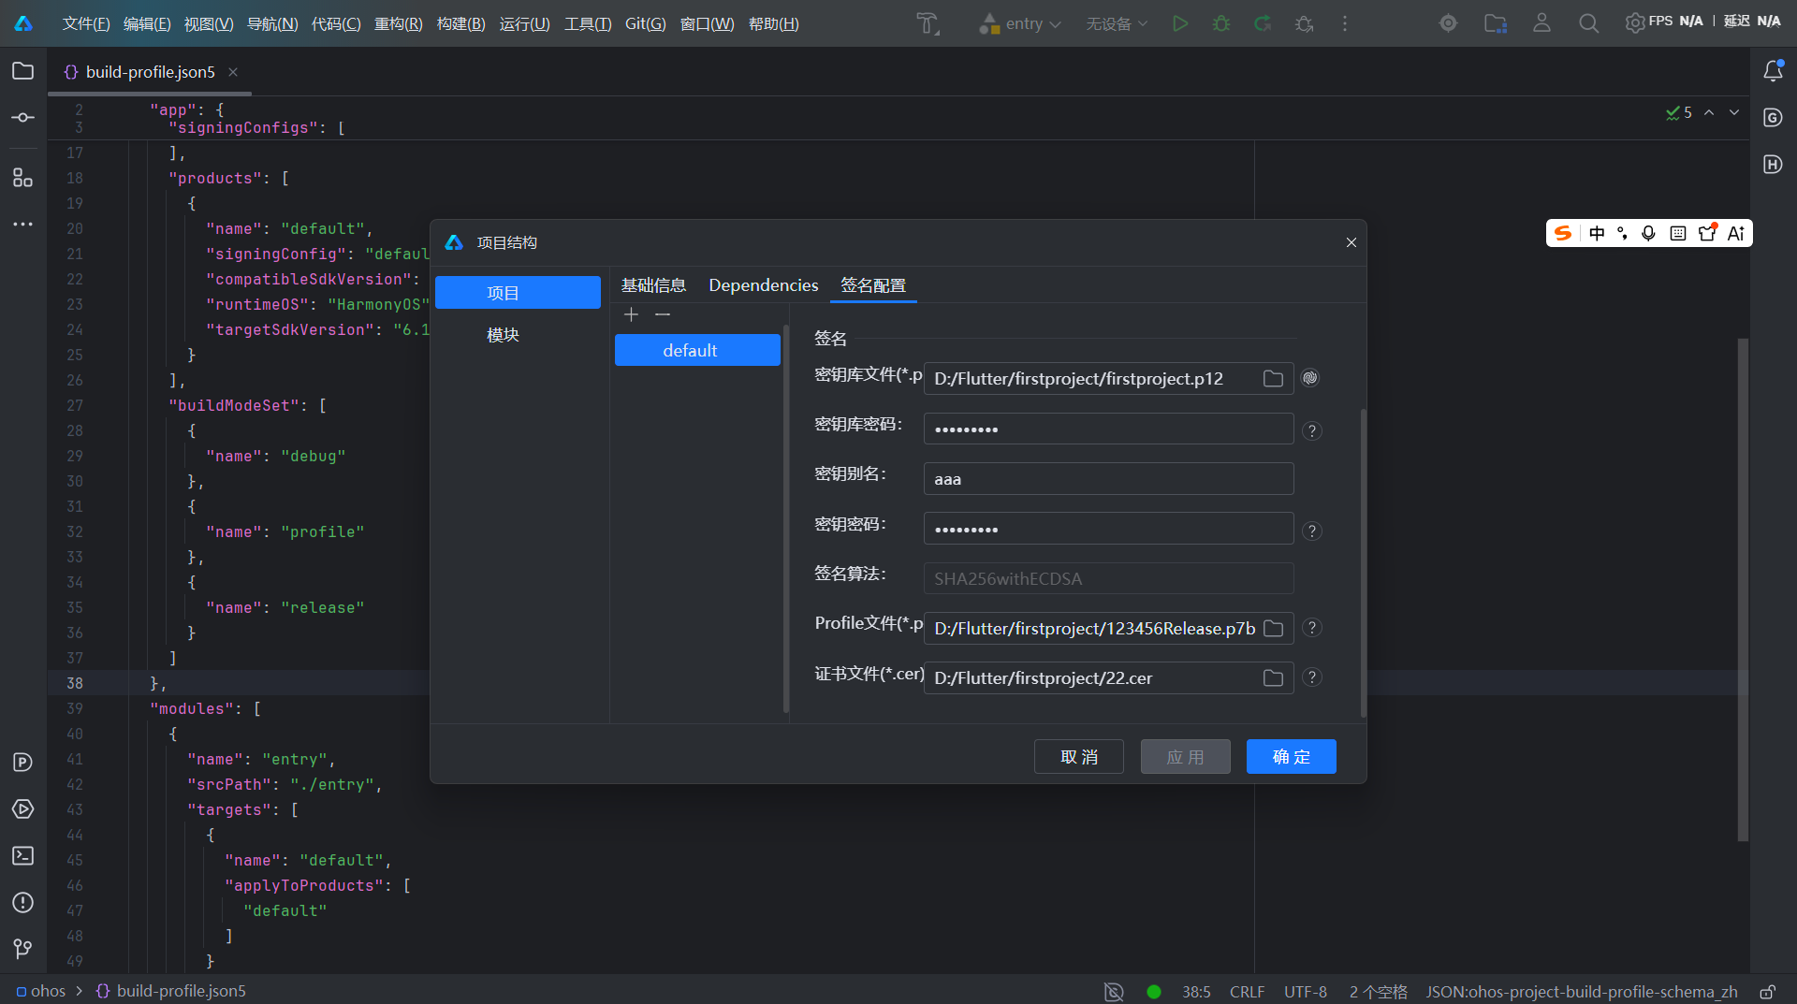Show help for keystore password

click(x=1312, y=431)
